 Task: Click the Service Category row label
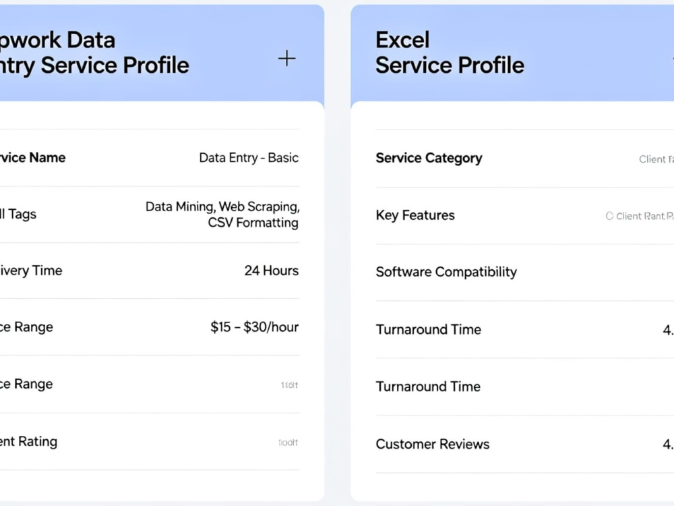click(429, 158)
